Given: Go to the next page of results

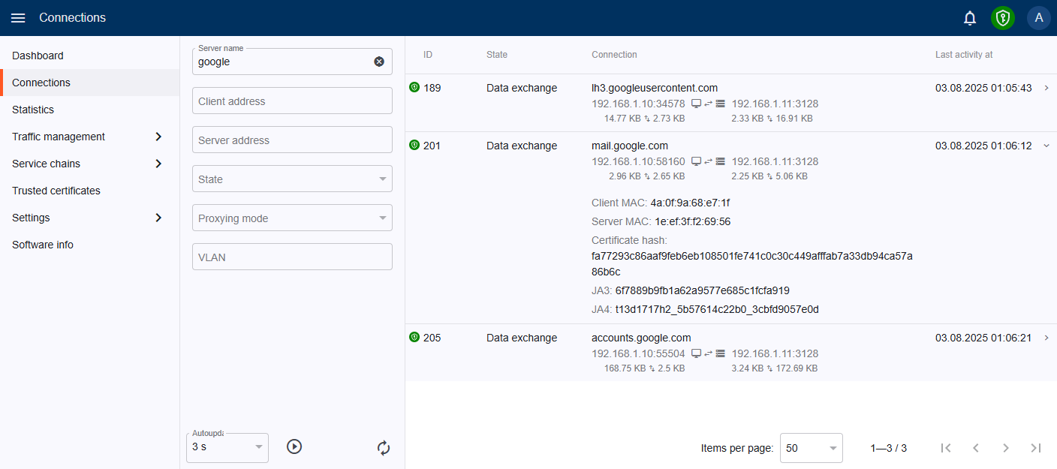Looking at the screenshot, I should (x=1006, y=448).
